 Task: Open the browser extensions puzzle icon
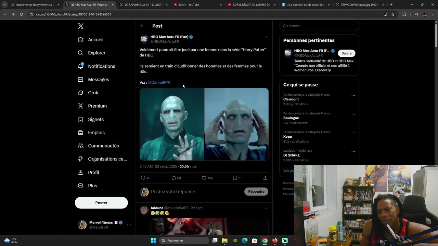click(404, 14)
